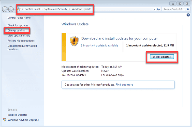Expand the arrow after System and Security
Screen dimensions: 192x127
(69, 9)
